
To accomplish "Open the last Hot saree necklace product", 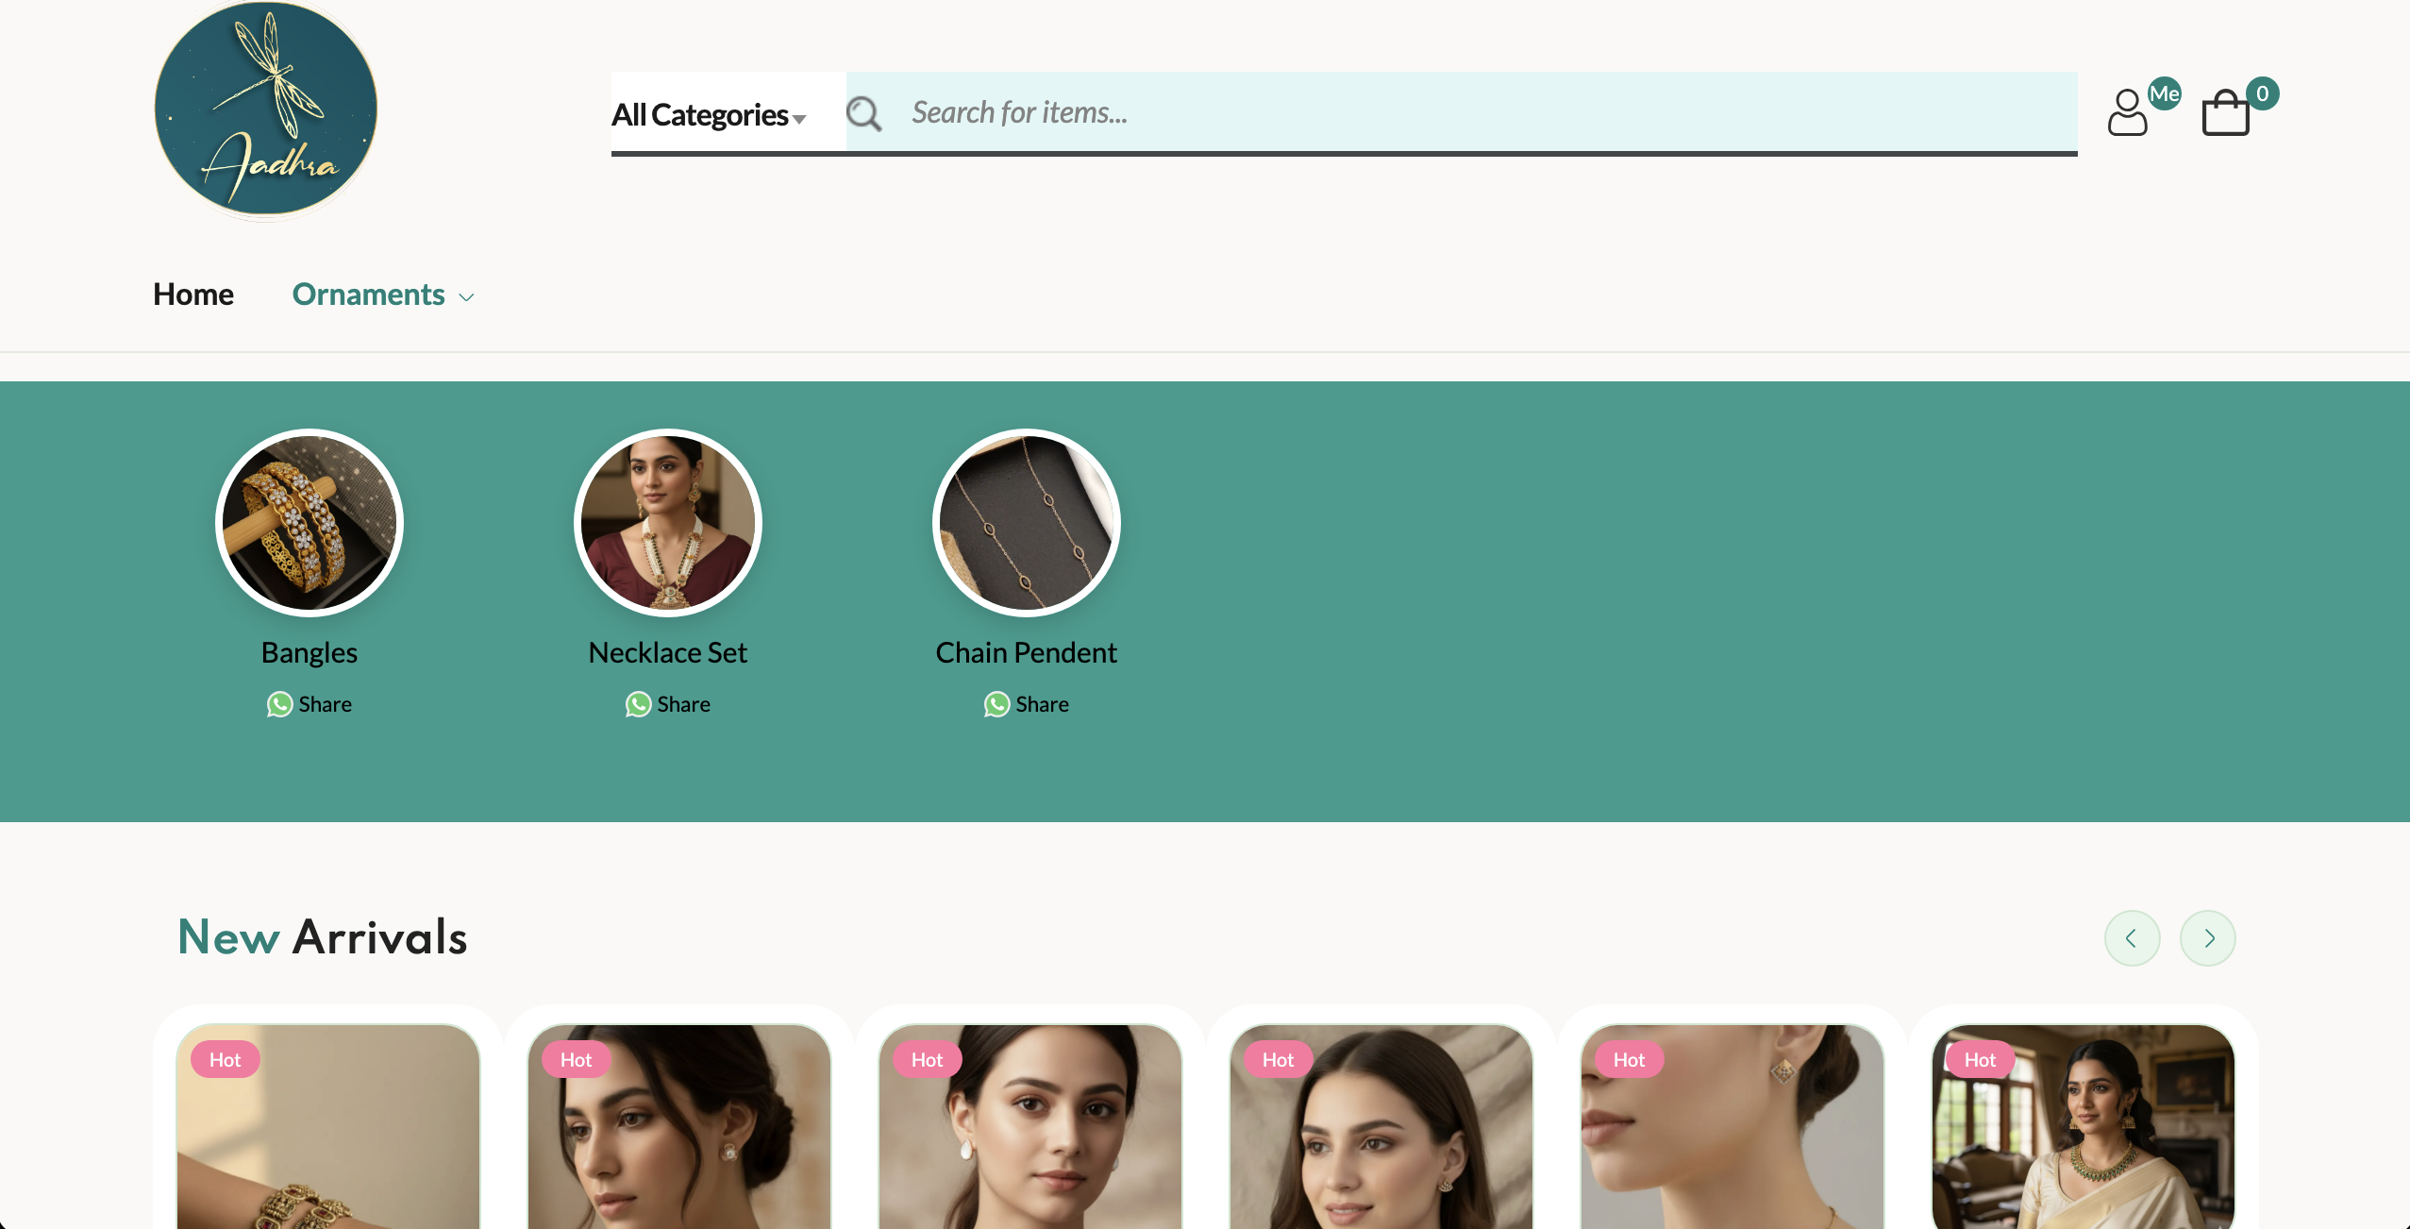I will pyautogui.click(x=2084, y=1126).
